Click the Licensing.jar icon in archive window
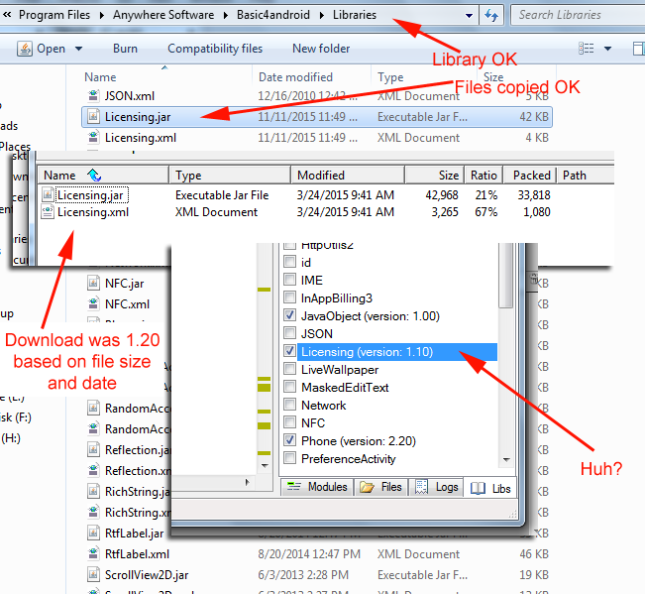Image resolution: width=645 pixels, height=594 pixels. (48, 194)
